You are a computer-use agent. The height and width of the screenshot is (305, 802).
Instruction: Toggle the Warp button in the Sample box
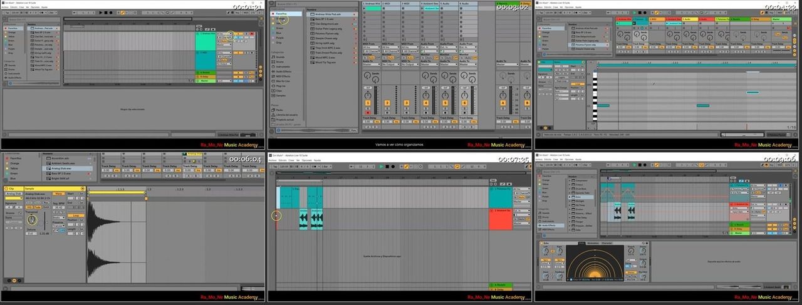pyautogui.click(x=58, y=194)
